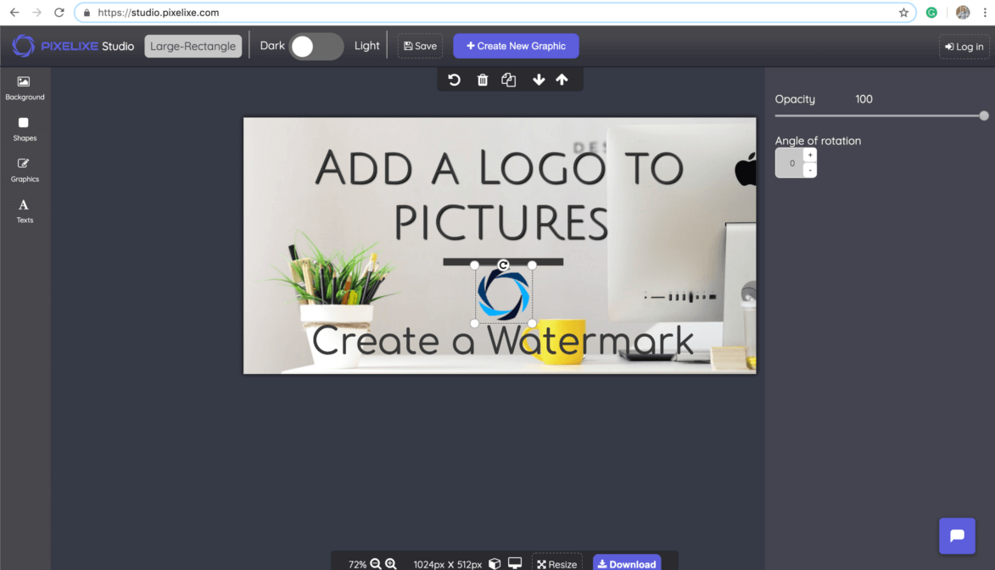Viewport: 995px width, 570px height.
Task: Open the chat support widget
Action: 957,536
